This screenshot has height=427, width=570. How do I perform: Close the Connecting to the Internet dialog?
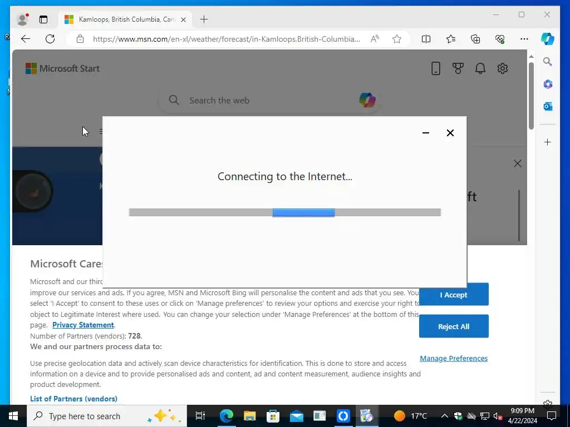click(450, 133)
